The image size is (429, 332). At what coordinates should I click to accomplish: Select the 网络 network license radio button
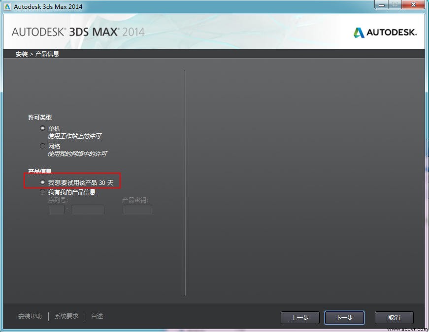point(42,146)
